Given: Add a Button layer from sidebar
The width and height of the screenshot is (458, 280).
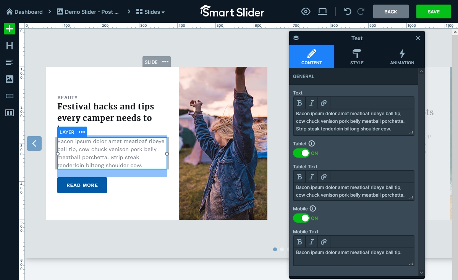Looking at the screenshot, I should 9,96.
